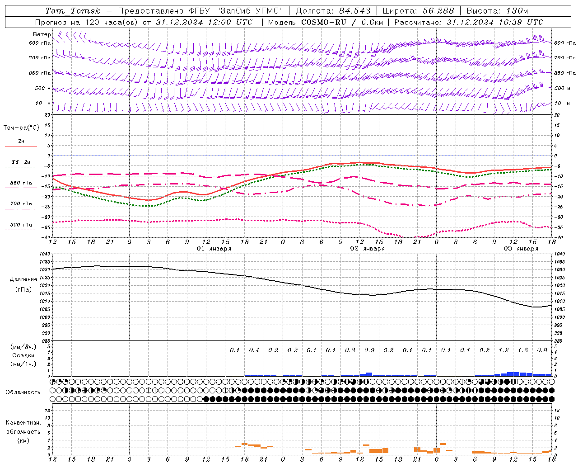This screenshot has width=578, height=463.
Task: Click the "Высота: 130м" elevation value
Action: [x=497, y=11]
